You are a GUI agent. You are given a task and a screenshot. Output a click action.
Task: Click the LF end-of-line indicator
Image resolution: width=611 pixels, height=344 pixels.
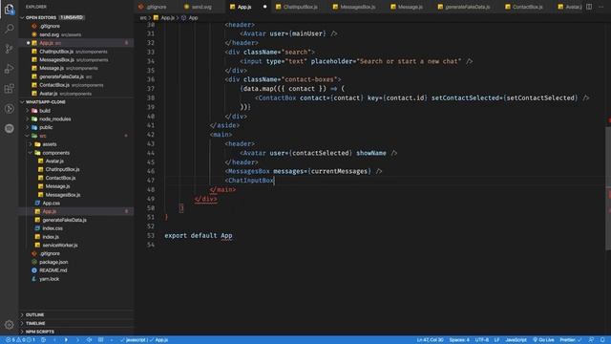coord(496,340)
